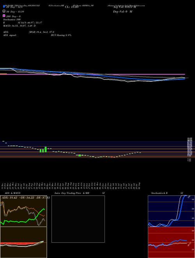Click the tallest green volume candle bar
The width and height of the screenshot is (195, 258).
tap(46, 149)
